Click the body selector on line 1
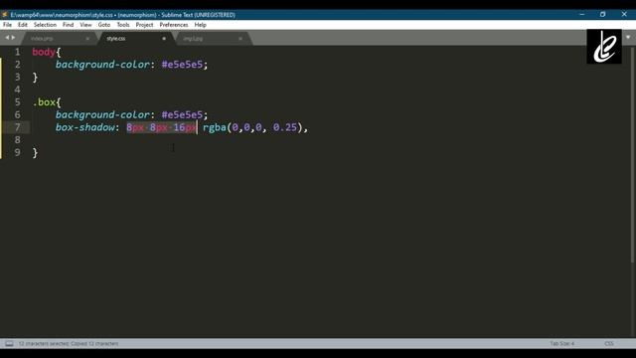636x358 pixels. coord(44,52)
